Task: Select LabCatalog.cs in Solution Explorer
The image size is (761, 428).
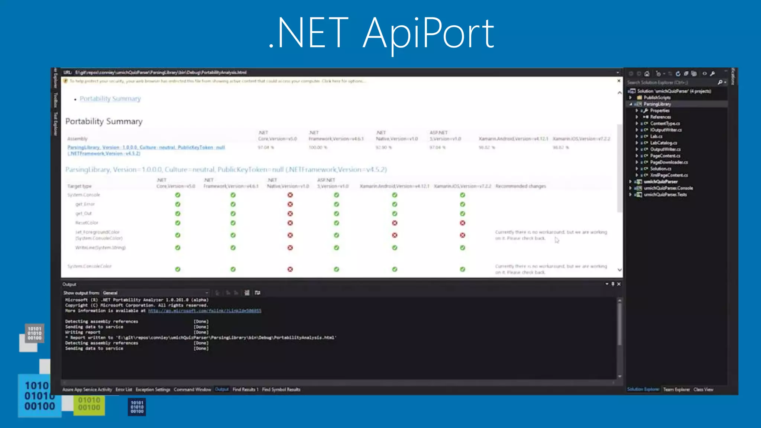Action: coord(663,143)
